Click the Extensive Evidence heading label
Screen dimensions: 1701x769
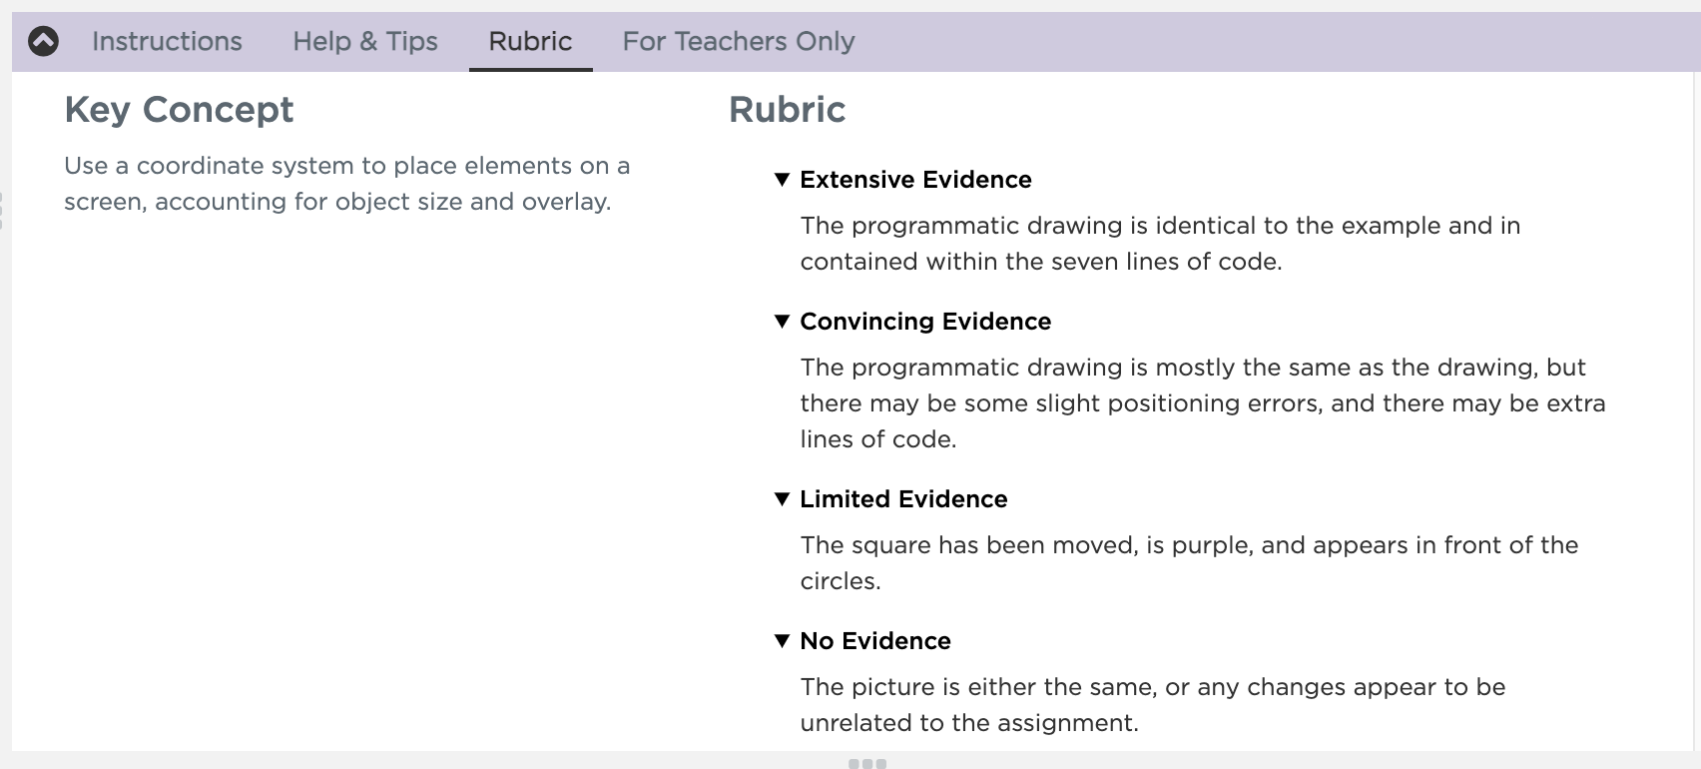(915, 180)
